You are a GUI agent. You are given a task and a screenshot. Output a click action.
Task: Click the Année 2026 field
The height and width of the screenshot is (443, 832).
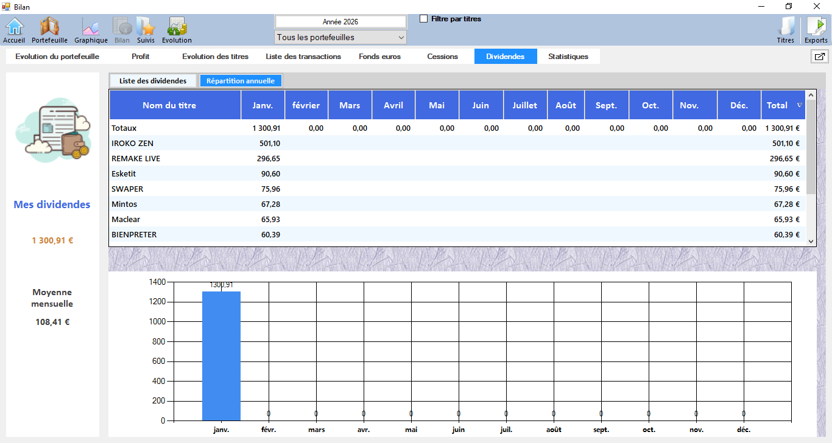[340, 22]
